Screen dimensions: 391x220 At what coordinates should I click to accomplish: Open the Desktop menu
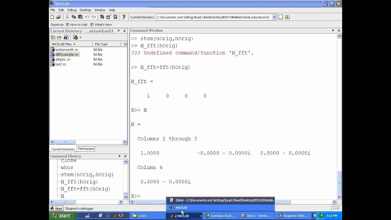(86, 10)
